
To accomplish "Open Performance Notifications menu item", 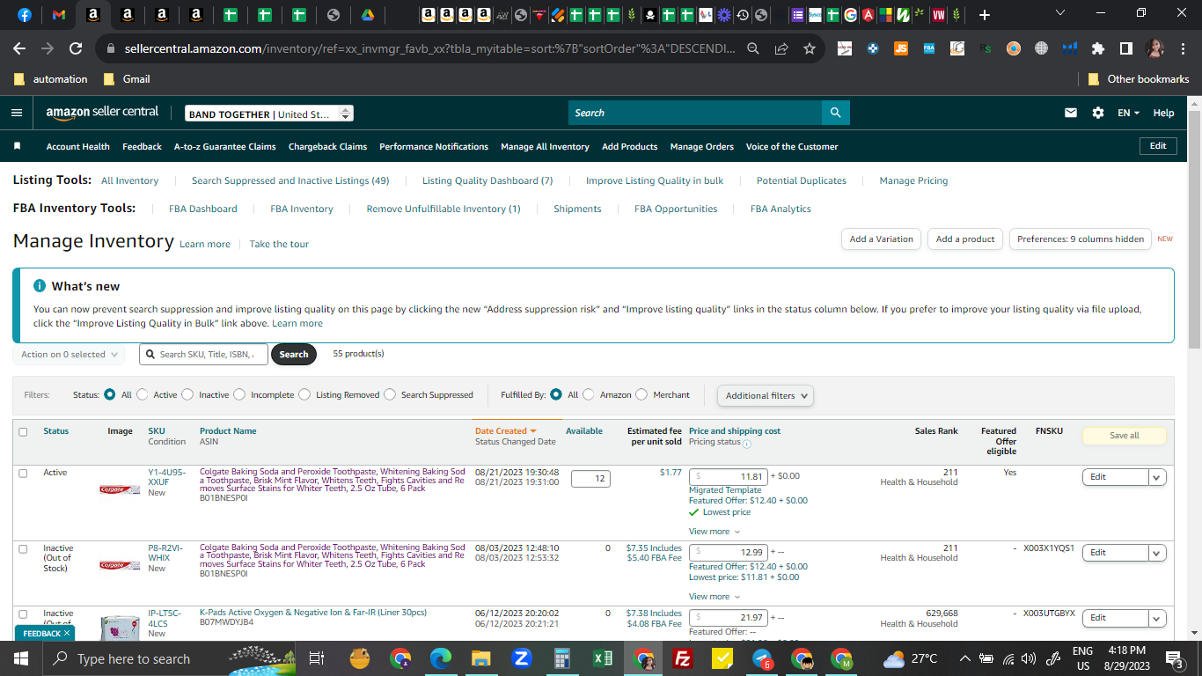I will [434, 146].
